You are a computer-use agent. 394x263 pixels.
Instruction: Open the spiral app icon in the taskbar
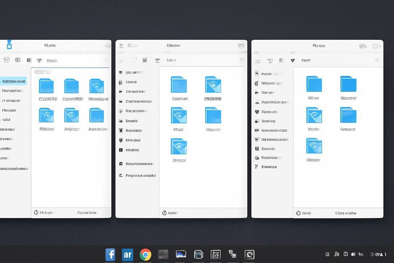point(250,255)
